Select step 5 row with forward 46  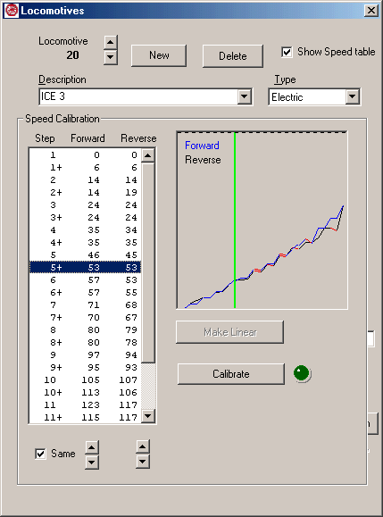coord(85,255)
